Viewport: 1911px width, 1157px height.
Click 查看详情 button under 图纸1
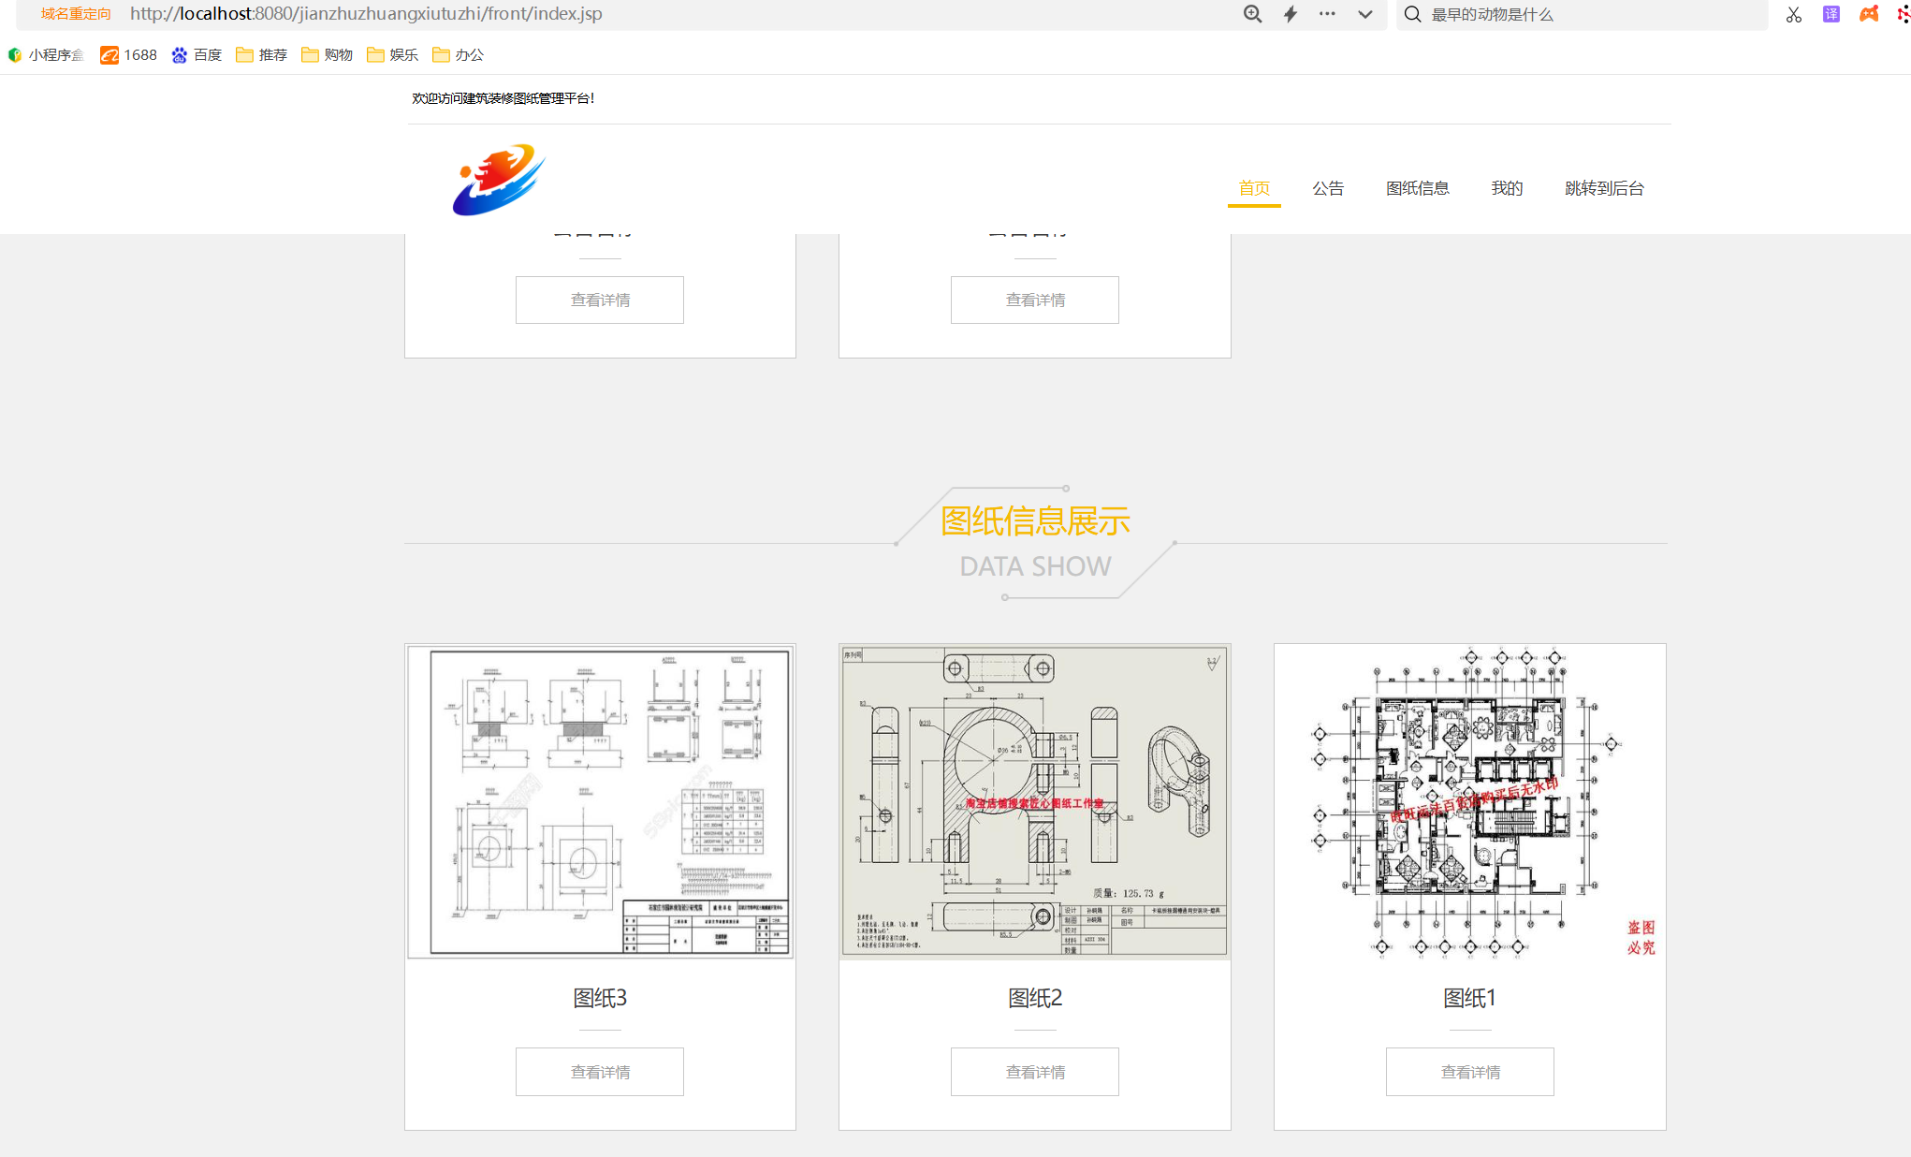(1469, 1072)
